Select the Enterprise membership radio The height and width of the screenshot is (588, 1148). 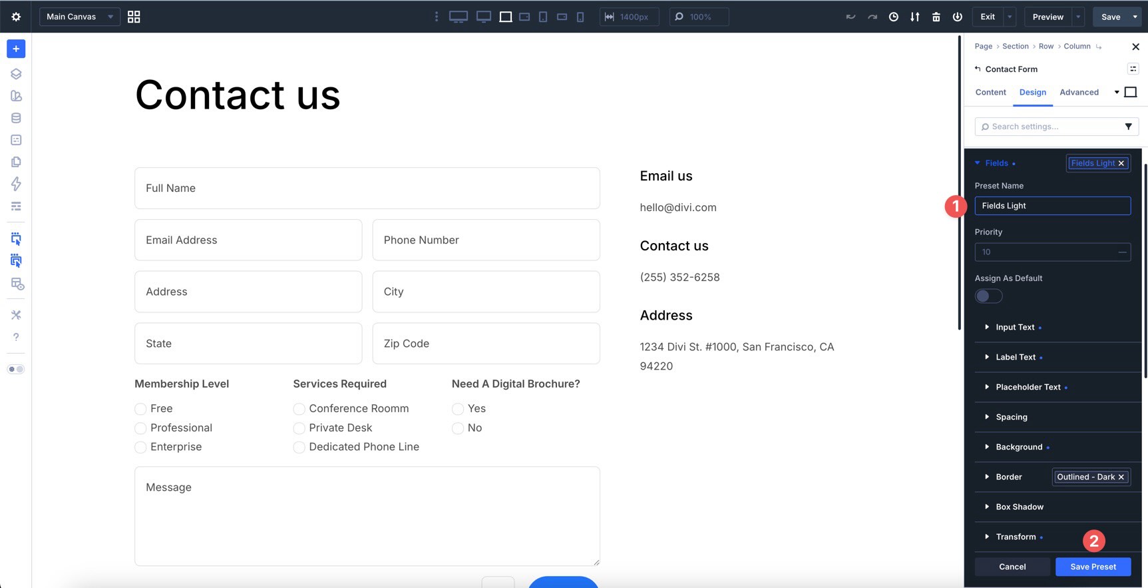pyautogui.click(x=140, y=447)
